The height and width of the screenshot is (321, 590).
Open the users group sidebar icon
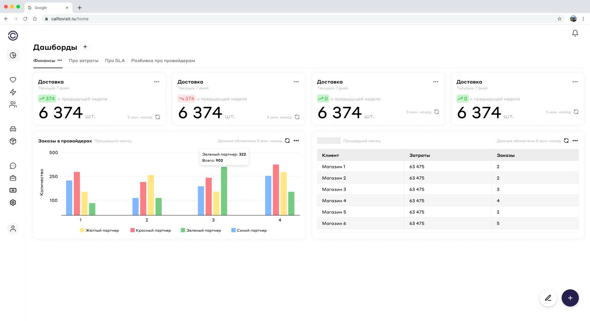13,105
